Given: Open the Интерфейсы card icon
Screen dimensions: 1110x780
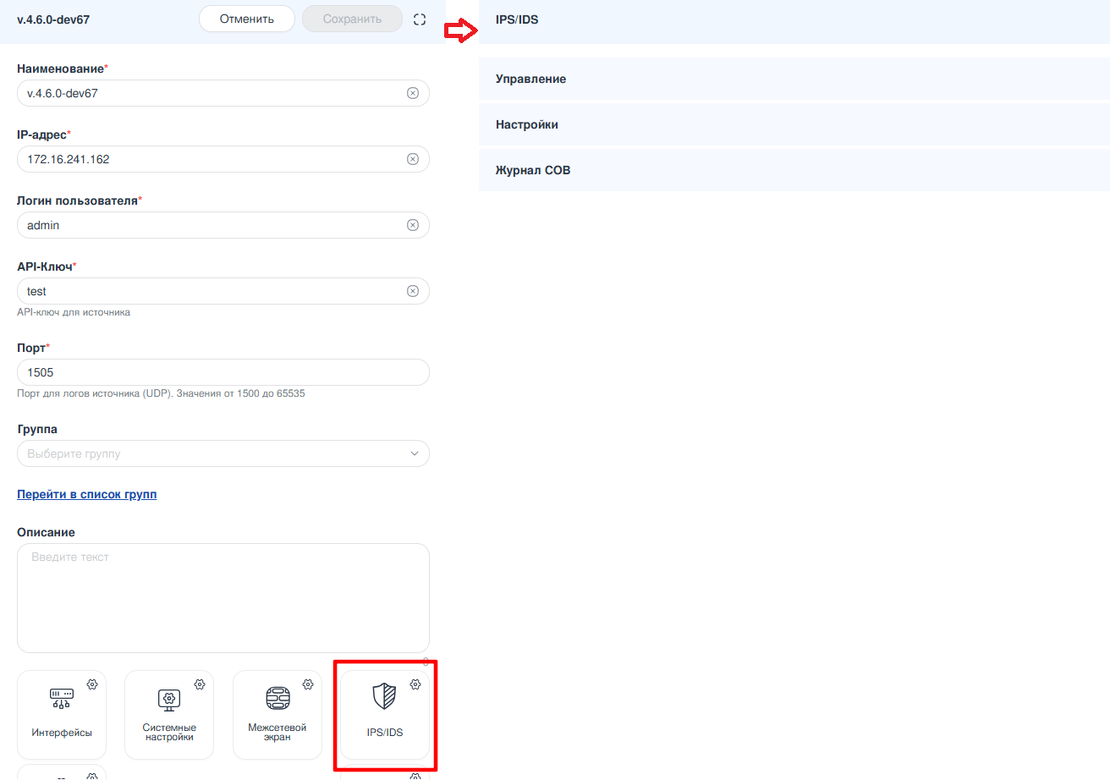Looking at the screenshot, I should (x=62, y=698).
